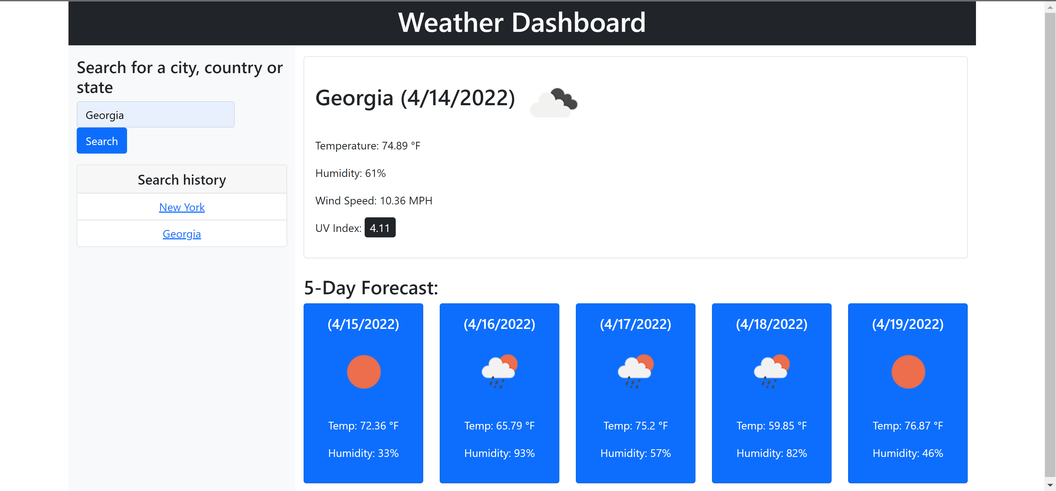Image resolution: width=1056 pixels, height=491 pixels.
Task: Click the cloudy weather icon beside Georgia heading
Action: point(554,102)
